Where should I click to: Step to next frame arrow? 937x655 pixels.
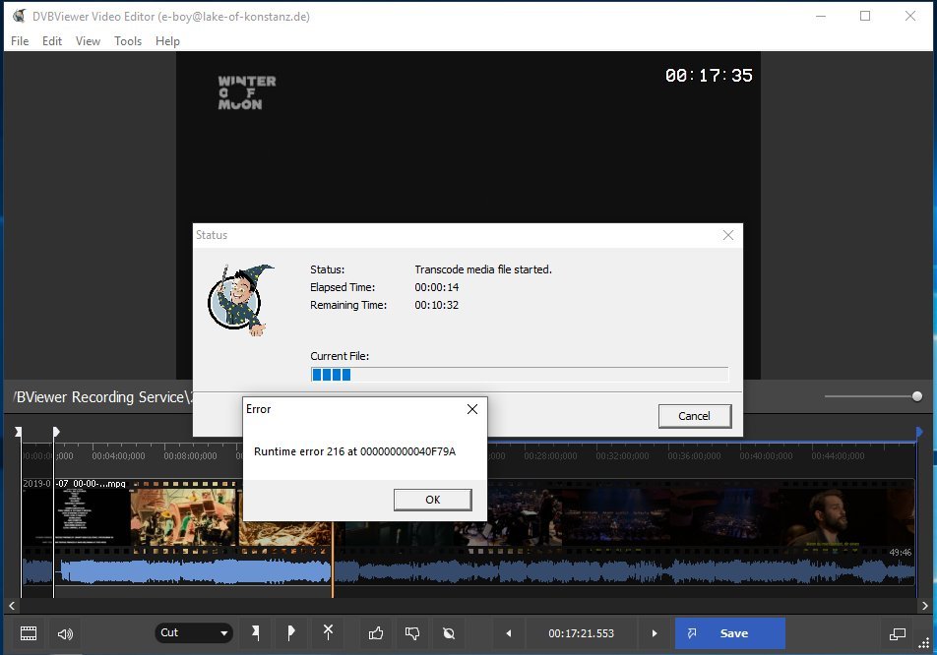coord(655,633)
